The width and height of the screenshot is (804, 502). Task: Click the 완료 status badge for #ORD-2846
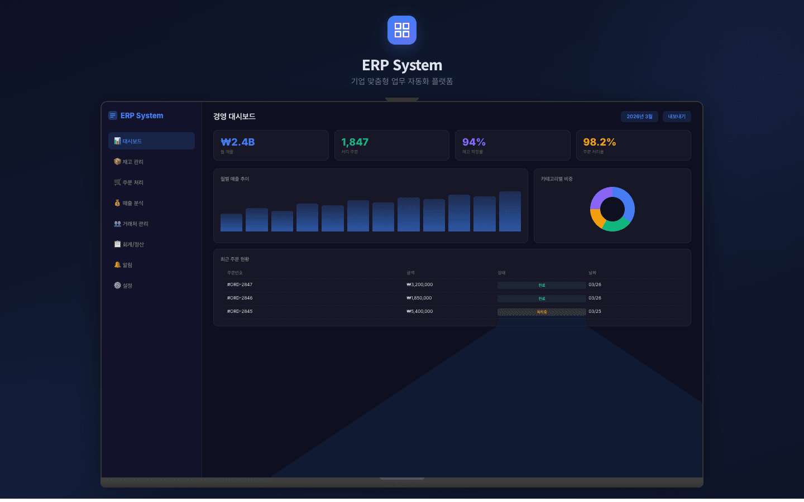click(542, 299)
